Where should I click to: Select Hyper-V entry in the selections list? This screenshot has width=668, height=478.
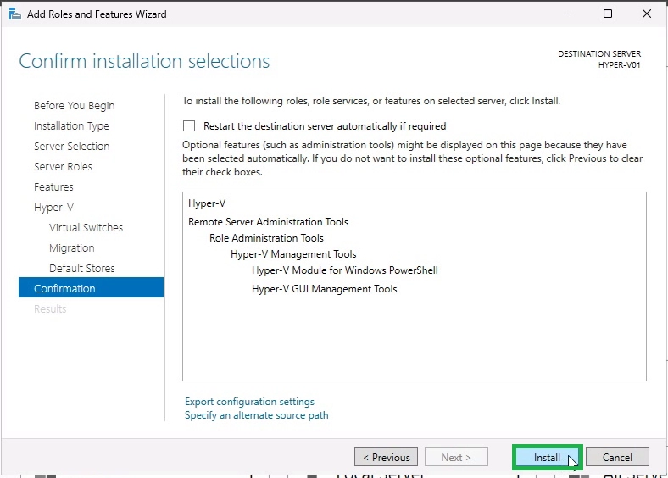point(207,203)
